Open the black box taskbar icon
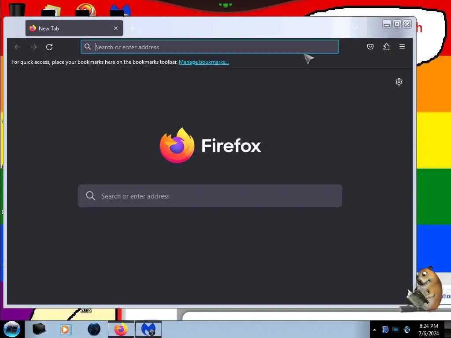The height and width of the screenshot is (338, 451). pyautogui.click(x=39, y=329)
